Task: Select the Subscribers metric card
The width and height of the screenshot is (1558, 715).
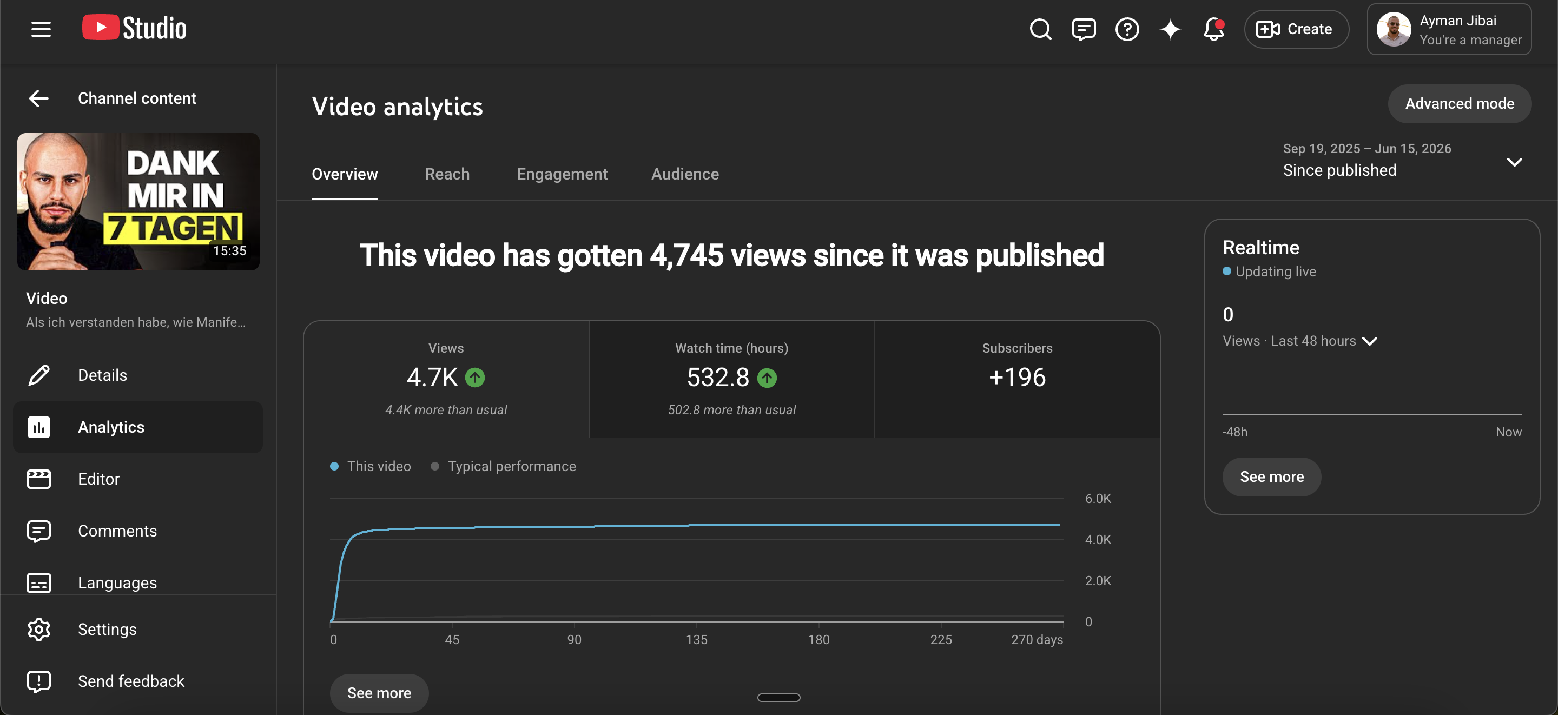Action: tap(1016, 379)
